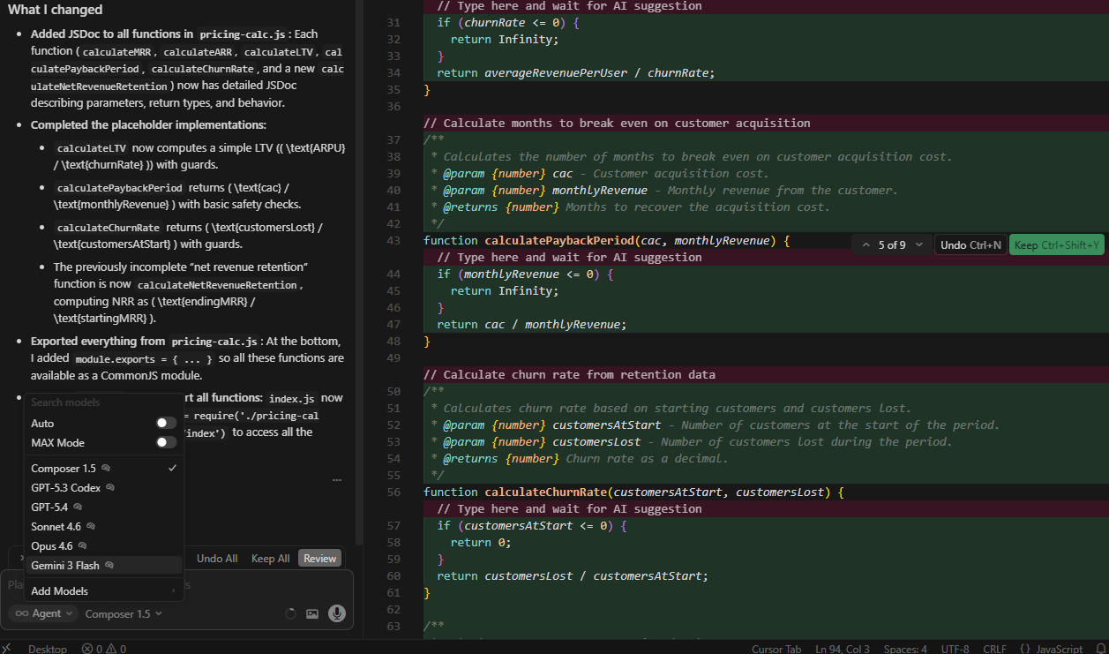Screen dimensions: 1109x654
Task: Go to next change with down arrow
Action: [x=919, y=245]
